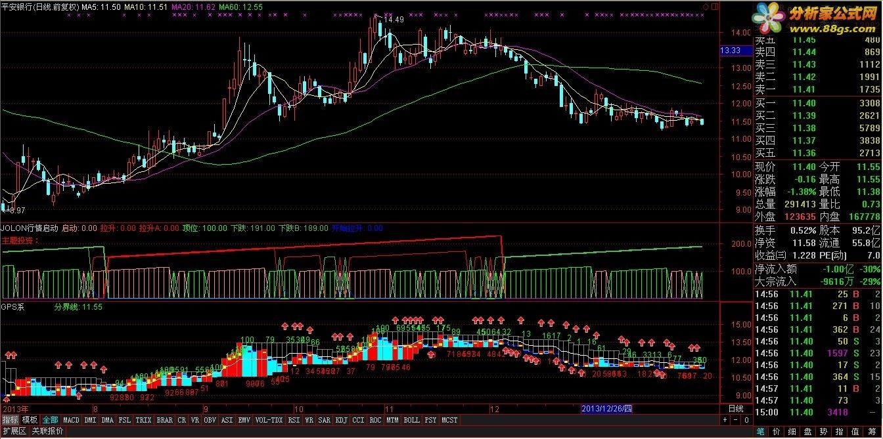The image size is (883, 439).
Task: Click the diamond icon above the price axis
Action: (x=706, y=7)
